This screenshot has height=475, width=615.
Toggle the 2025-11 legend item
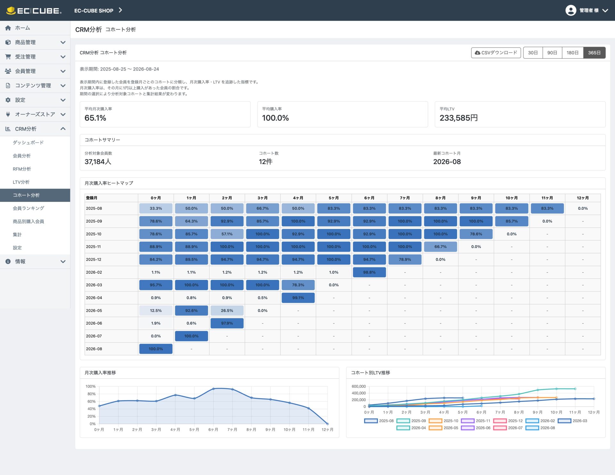(476, 421)
